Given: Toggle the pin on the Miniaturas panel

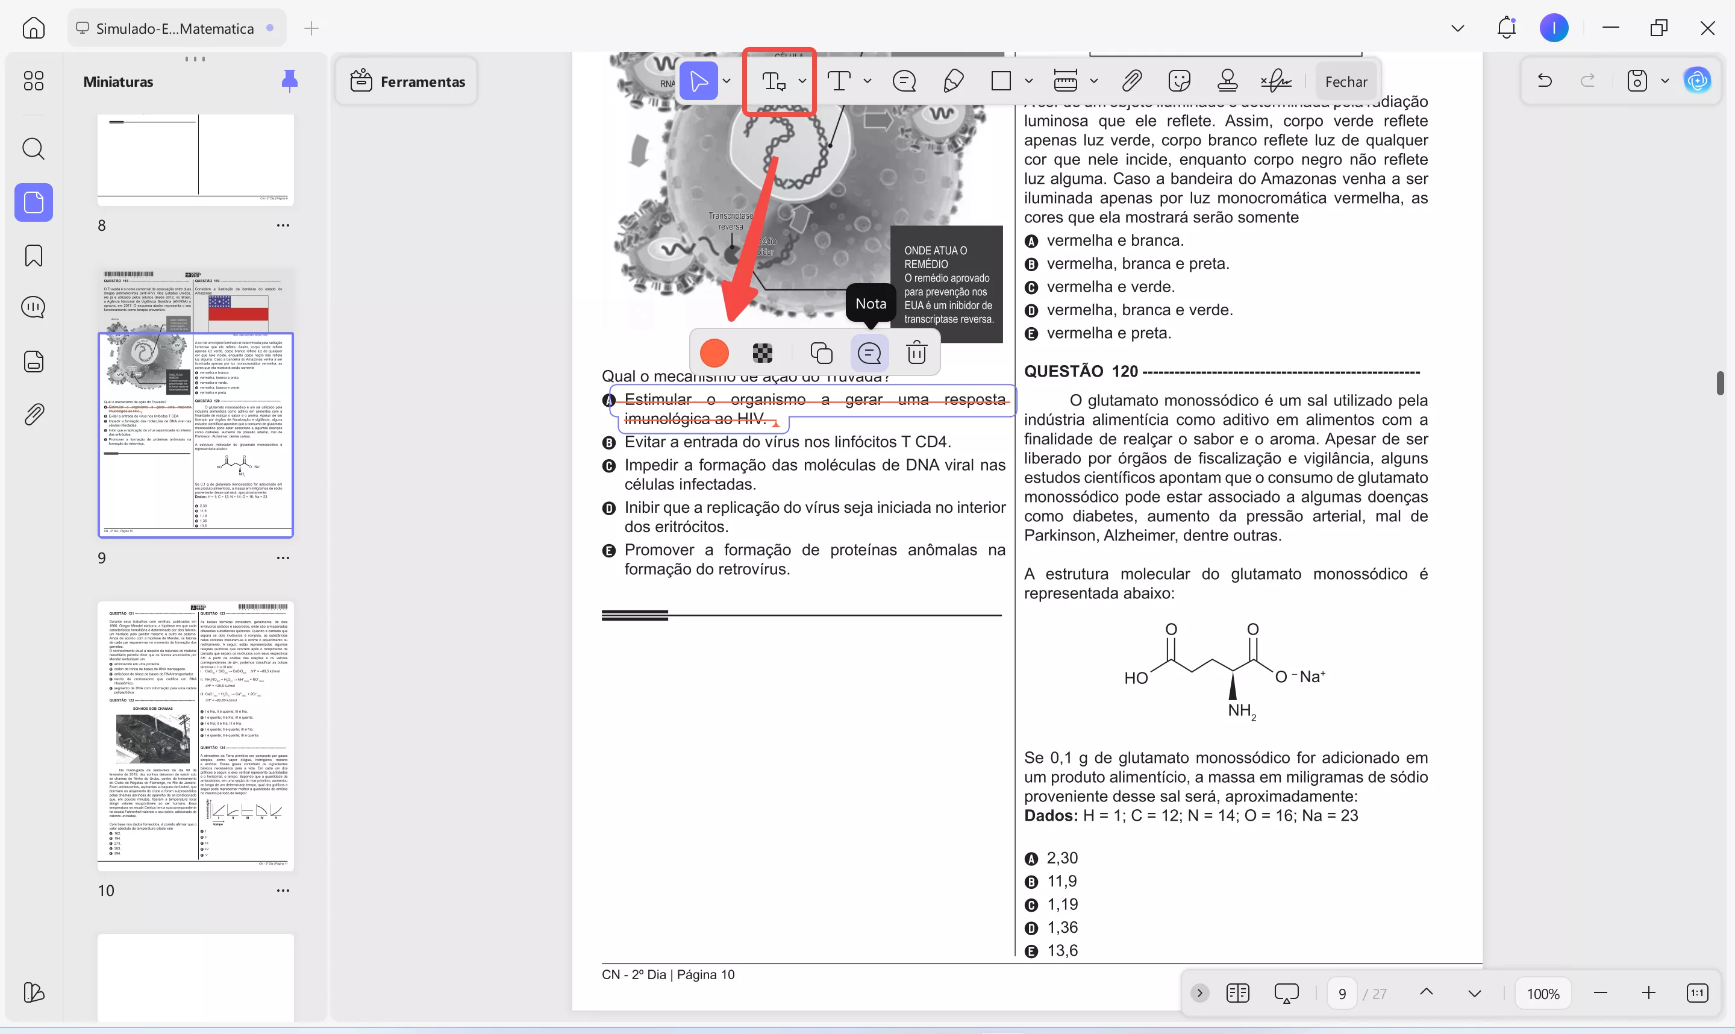Looking at the screenshot, I should click(x=289, y=81).
